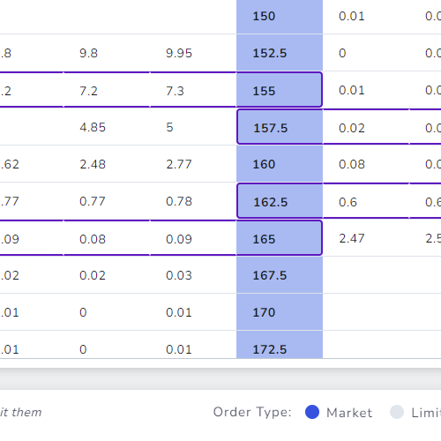Viewport: 441px width, 441px height.
Task: Click the 160 strike price cell
Action: coord(280,164)
